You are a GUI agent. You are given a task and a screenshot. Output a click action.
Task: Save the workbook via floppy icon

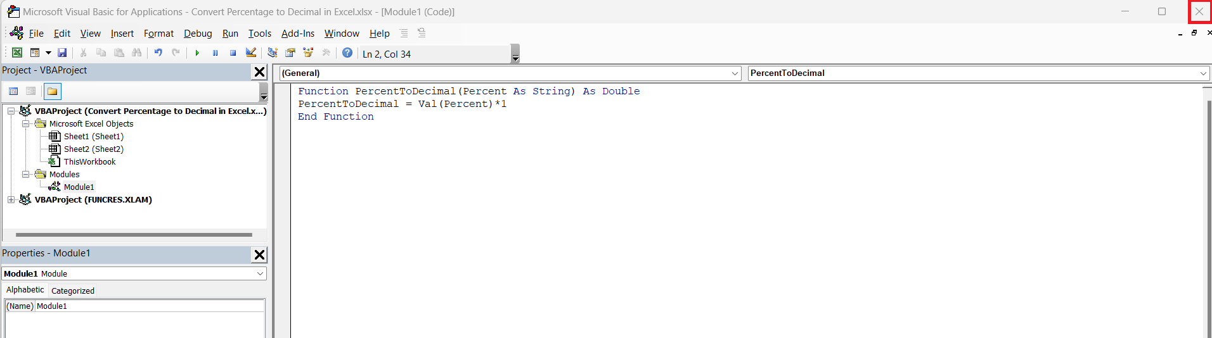(62, 53)
